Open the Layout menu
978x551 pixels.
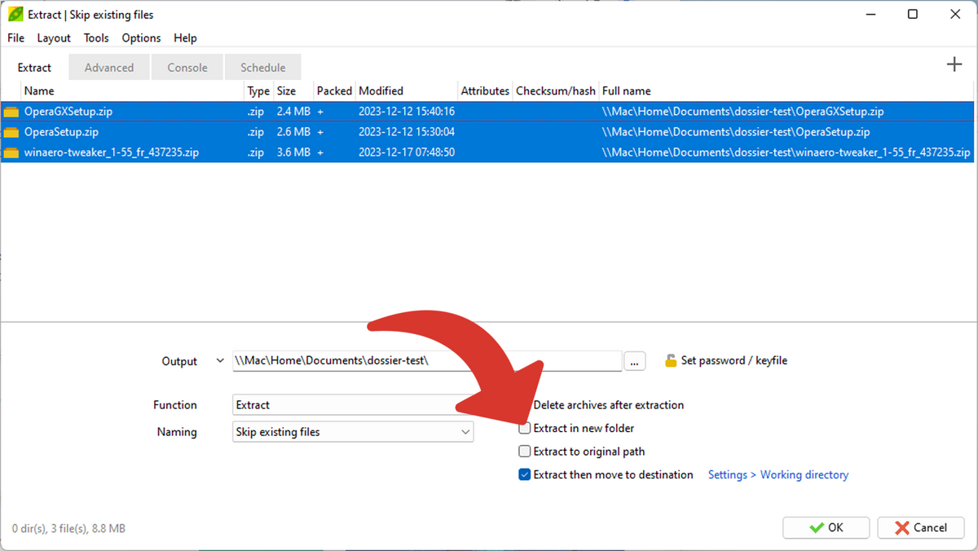(54, 37)
